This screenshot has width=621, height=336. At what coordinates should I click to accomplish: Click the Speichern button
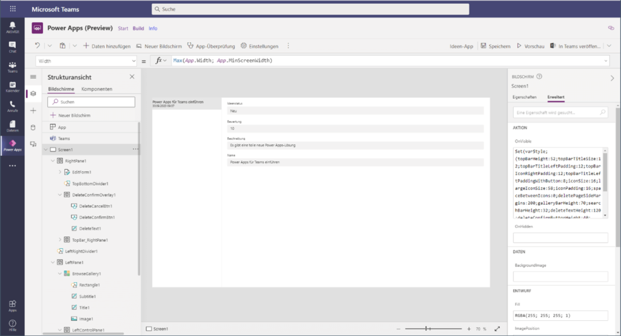tap(495, 46)
